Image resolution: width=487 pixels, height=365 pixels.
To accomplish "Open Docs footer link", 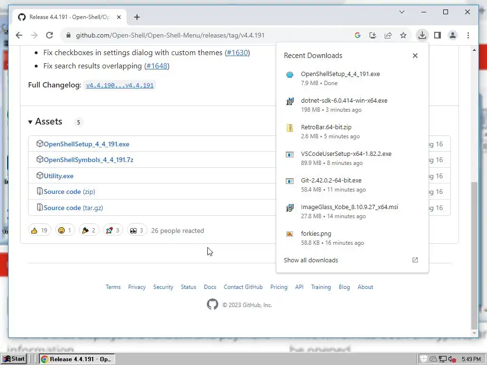I will [210, 287].
